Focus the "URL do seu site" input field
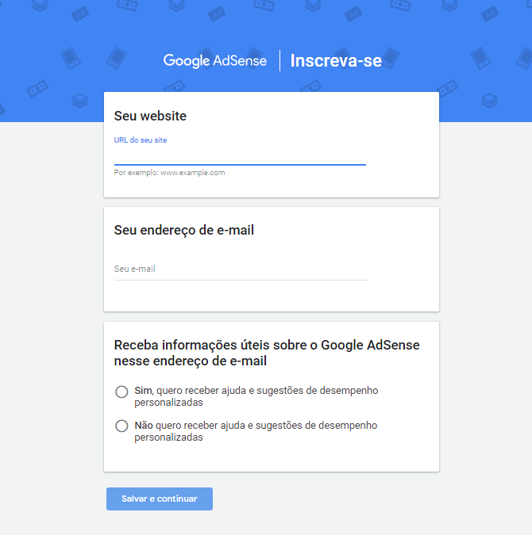Viewport: 532px width, 535px height. point(240,155)
